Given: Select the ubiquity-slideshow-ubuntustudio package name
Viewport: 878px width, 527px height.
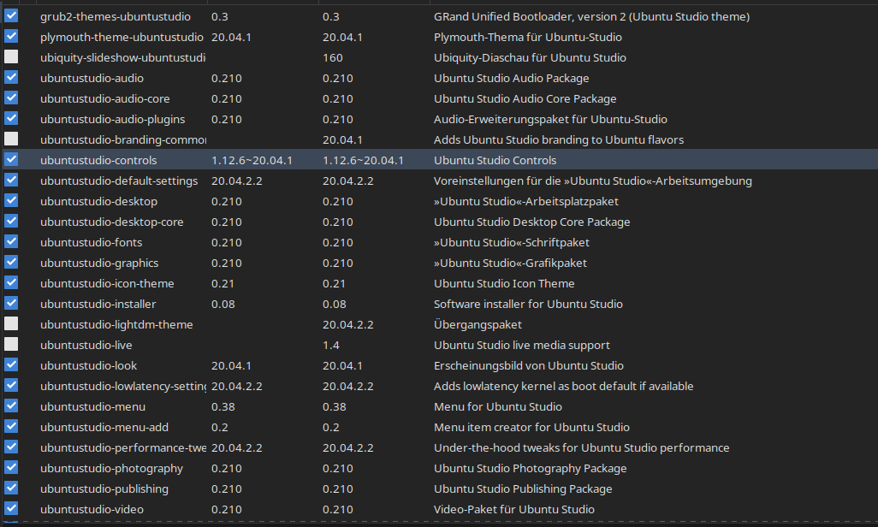Looking at the screenshot, I should pyautogui.click(x=122, y=57).
